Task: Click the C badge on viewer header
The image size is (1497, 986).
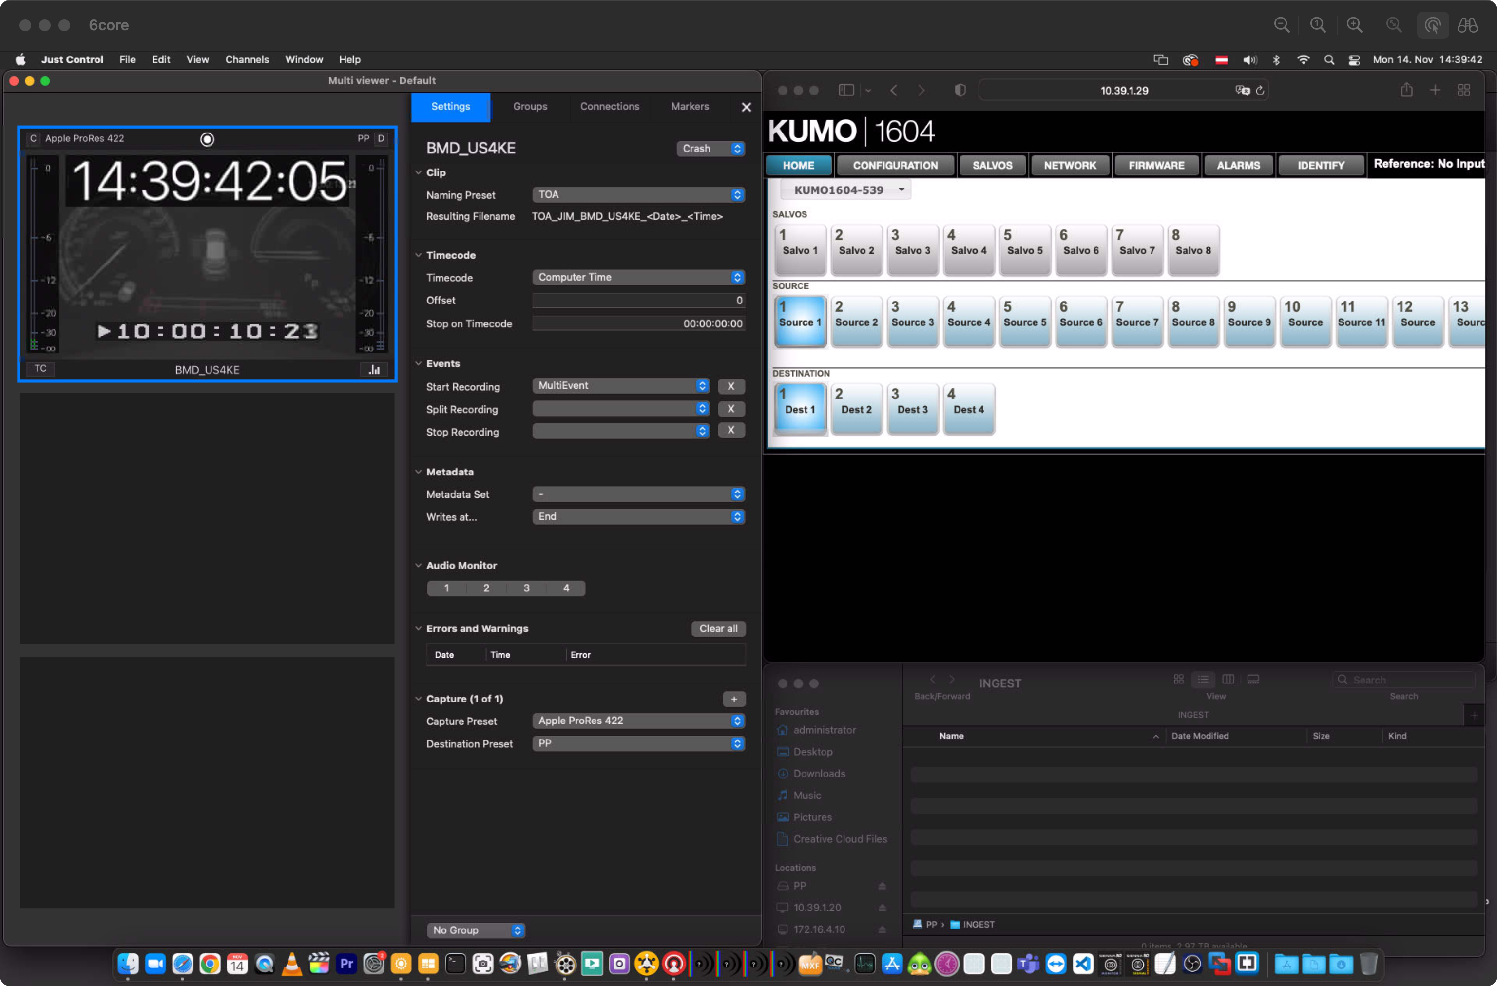Action: coord(33,138)
